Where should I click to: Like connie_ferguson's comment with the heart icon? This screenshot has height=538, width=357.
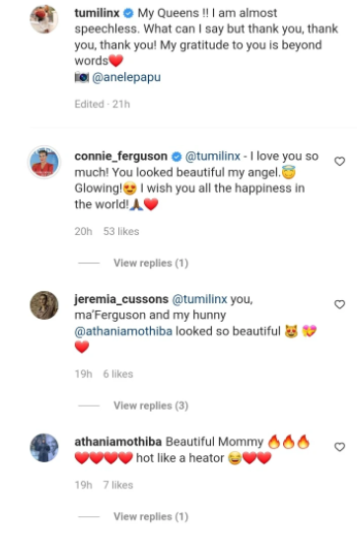coord(339,161)
